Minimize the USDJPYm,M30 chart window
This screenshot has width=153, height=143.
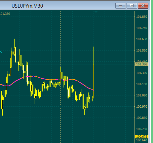pyautogui.click(x=121, y=6)
